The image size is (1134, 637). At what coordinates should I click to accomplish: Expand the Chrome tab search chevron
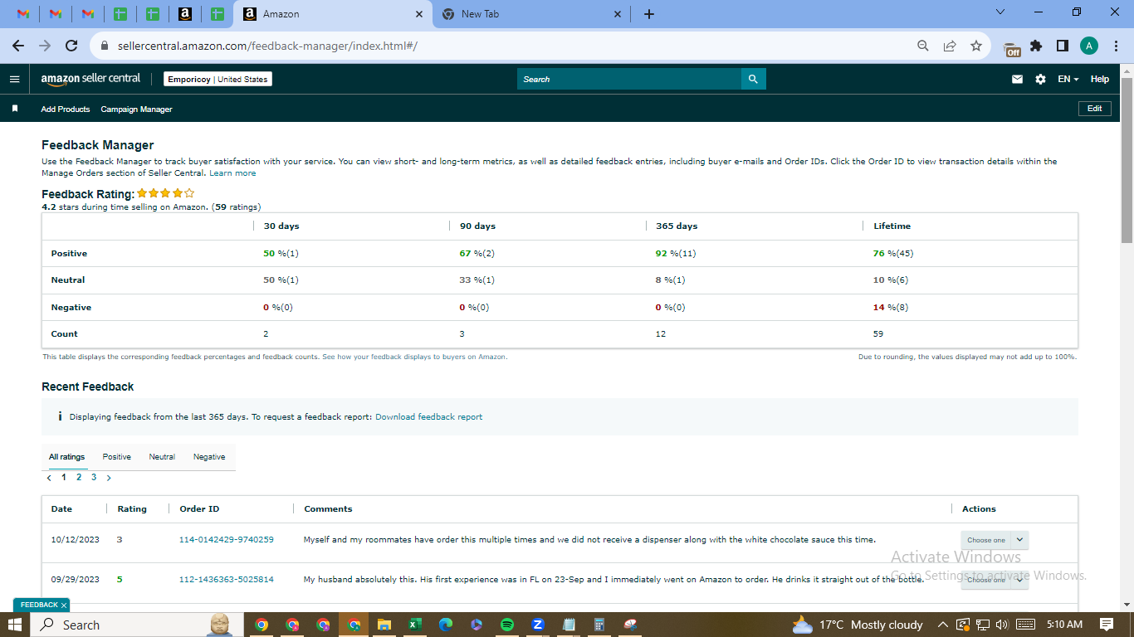[1000, 12]
